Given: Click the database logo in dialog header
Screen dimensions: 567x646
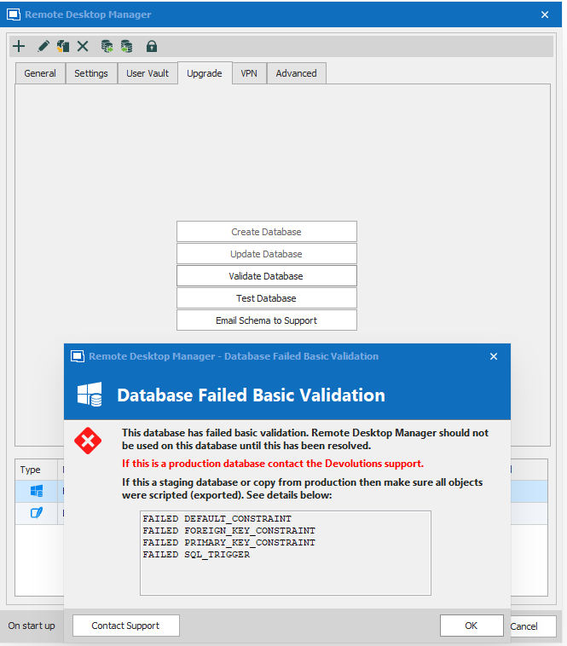Looking at the screenshot, I should click(90, 395).
